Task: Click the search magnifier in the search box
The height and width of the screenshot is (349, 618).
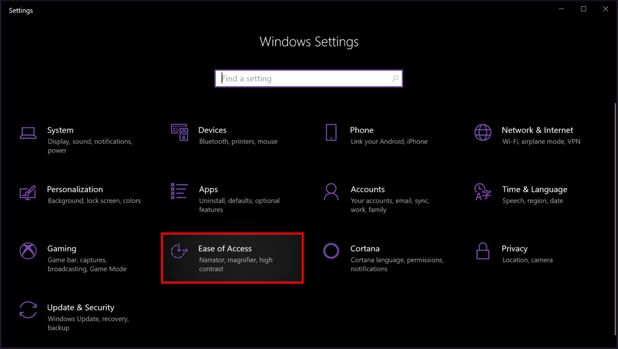Action: 395,78
